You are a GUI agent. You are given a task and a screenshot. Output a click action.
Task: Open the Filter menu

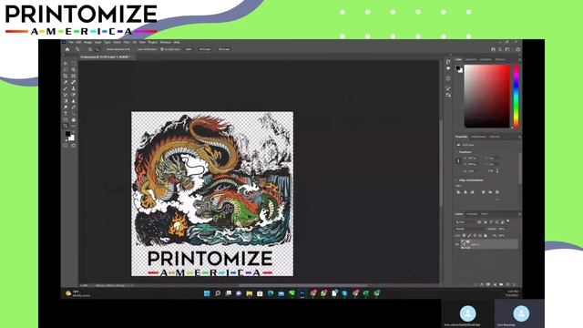pos(127,42)
